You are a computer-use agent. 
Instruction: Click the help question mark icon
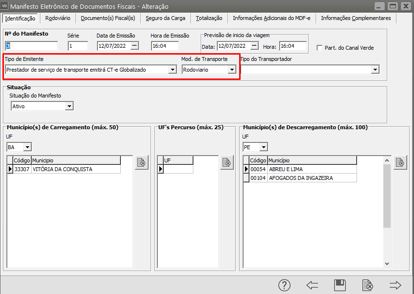(284, 285)
